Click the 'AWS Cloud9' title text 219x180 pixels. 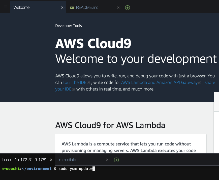[93, 43]
